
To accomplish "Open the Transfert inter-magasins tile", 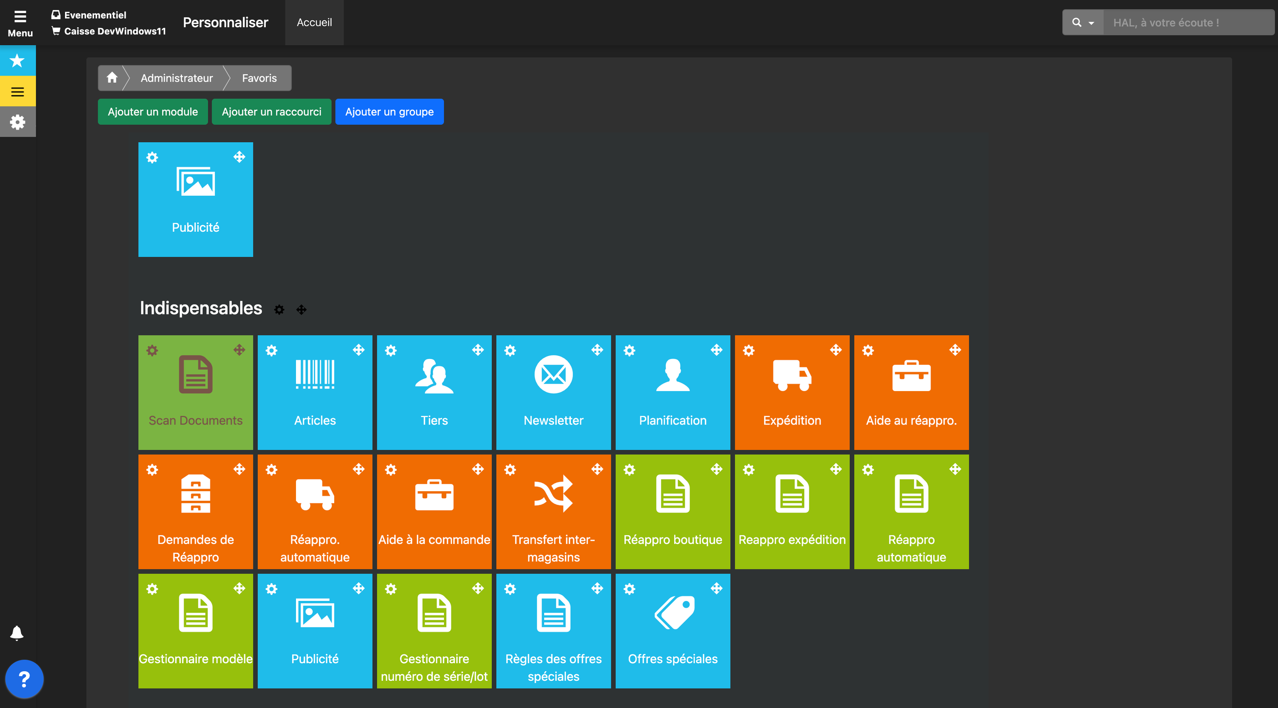I will (554, 512).
